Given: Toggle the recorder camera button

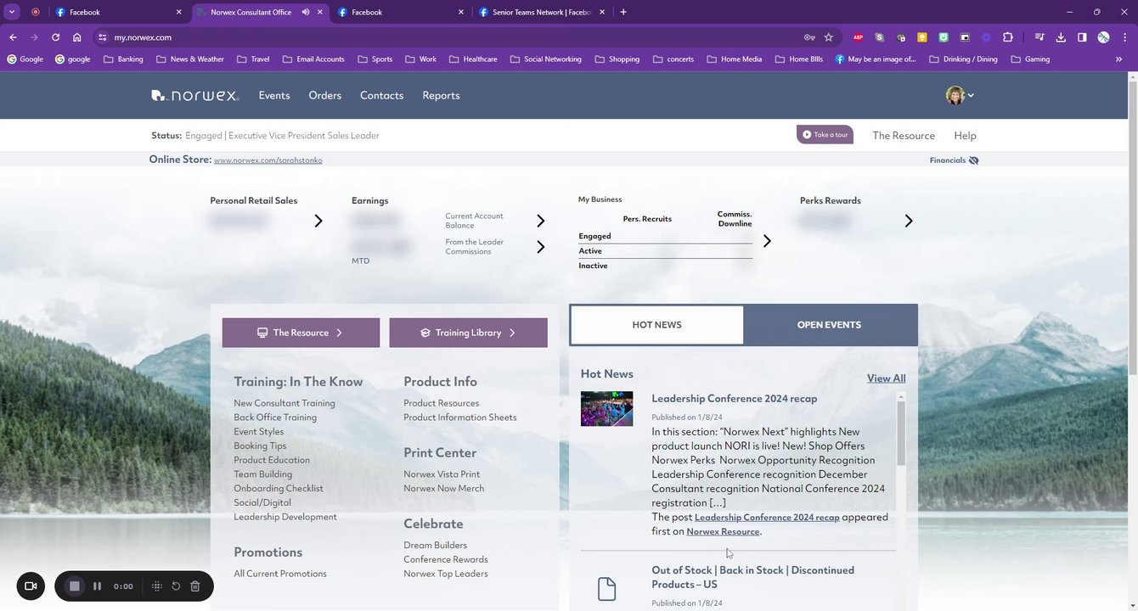Looking at the screenshot, I should 31,586.
